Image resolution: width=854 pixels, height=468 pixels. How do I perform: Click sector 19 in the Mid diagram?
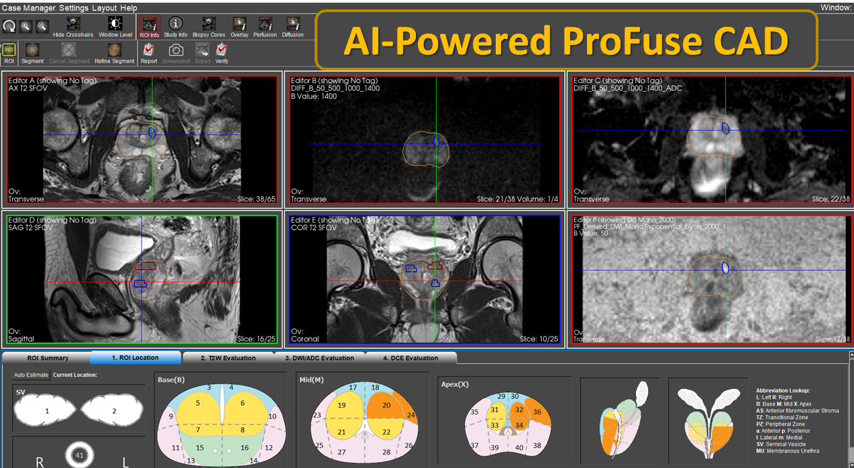click(x=341, y=406)
